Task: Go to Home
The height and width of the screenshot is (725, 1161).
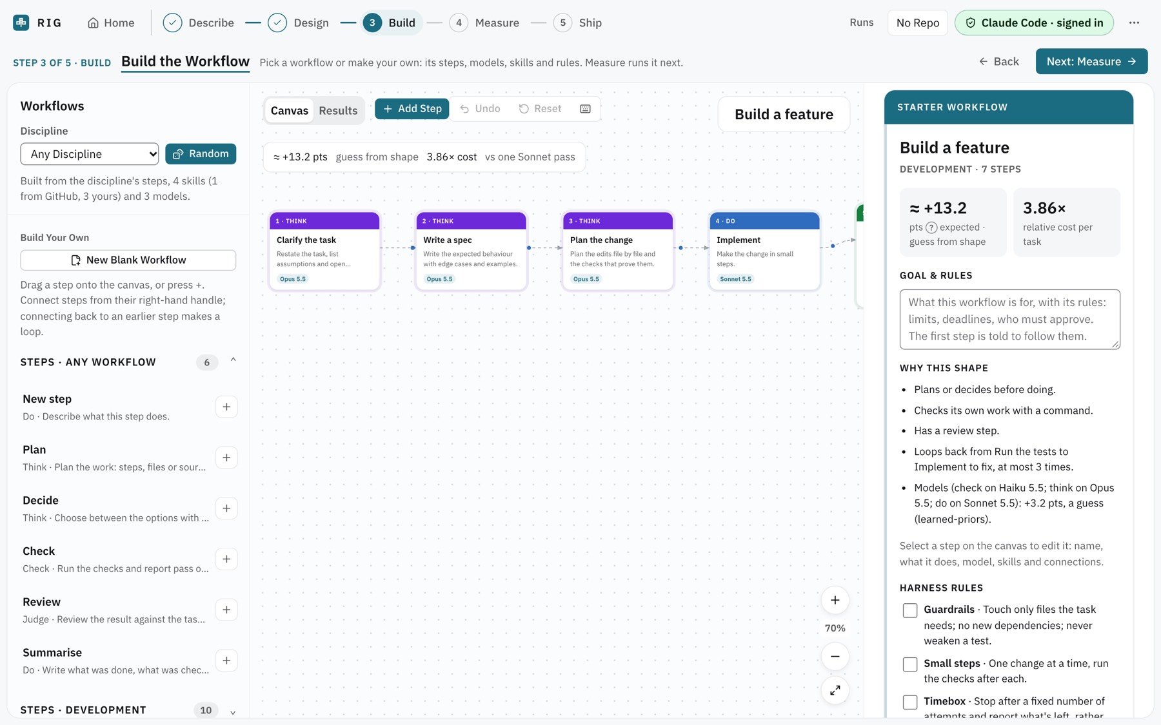Action: [111, 23]
